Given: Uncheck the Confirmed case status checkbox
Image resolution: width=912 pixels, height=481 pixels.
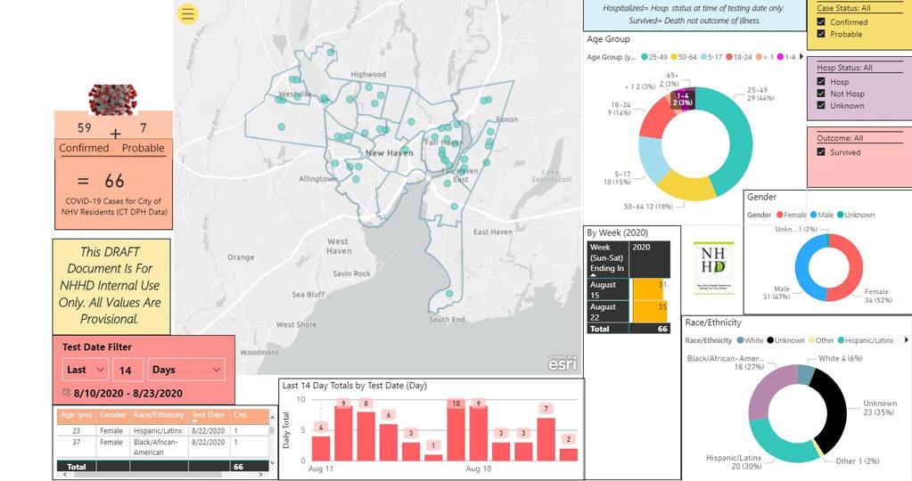Looking at the screenshot, I should (822, 22).
